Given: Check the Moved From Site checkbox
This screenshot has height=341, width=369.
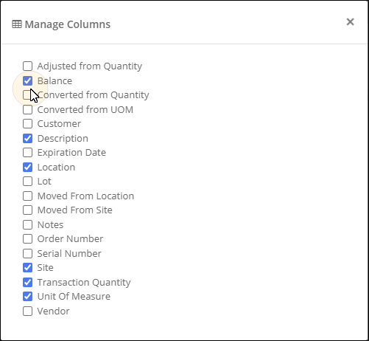Looking at the screenshot, I should point(27,210).
